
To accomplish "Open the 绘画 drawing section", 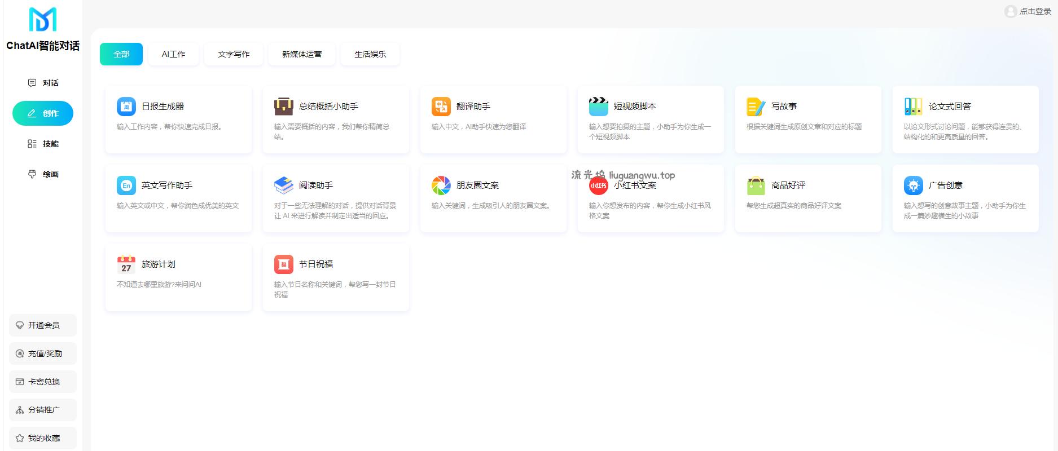I will [x=43, y=174].
